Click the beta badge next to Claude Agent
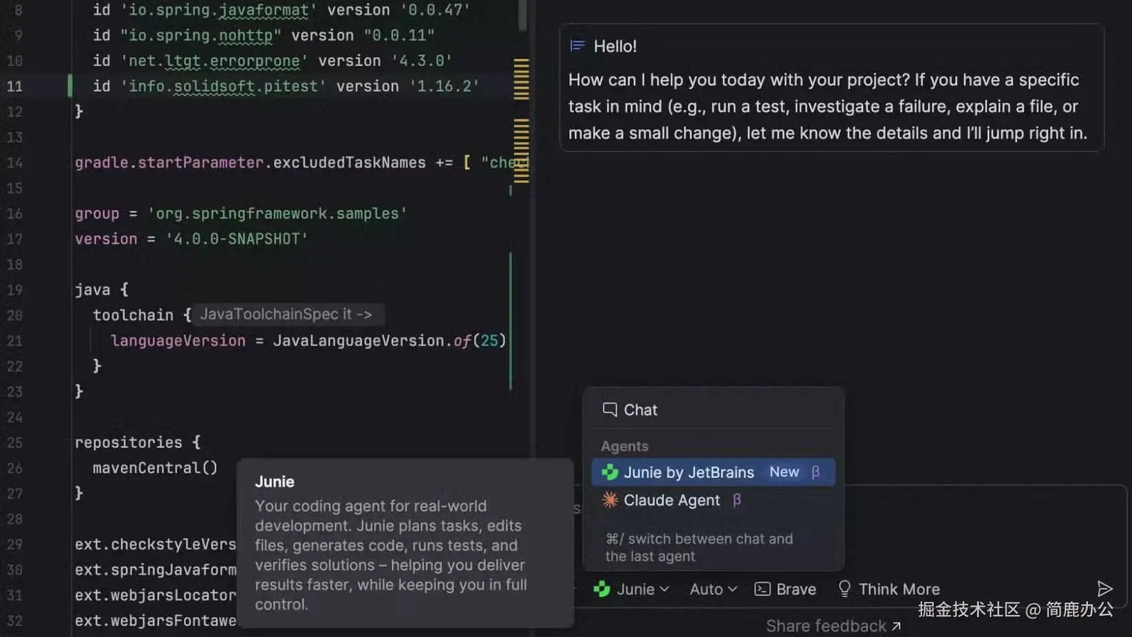 (737, 500)
